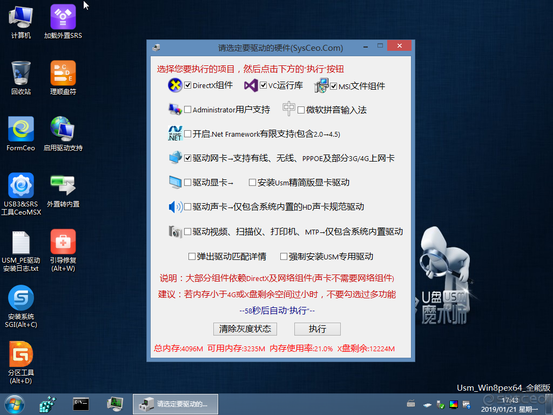Select the 请选定要驱动的 taskbar window button
The image size is (553, 415).
pos(176,404)
